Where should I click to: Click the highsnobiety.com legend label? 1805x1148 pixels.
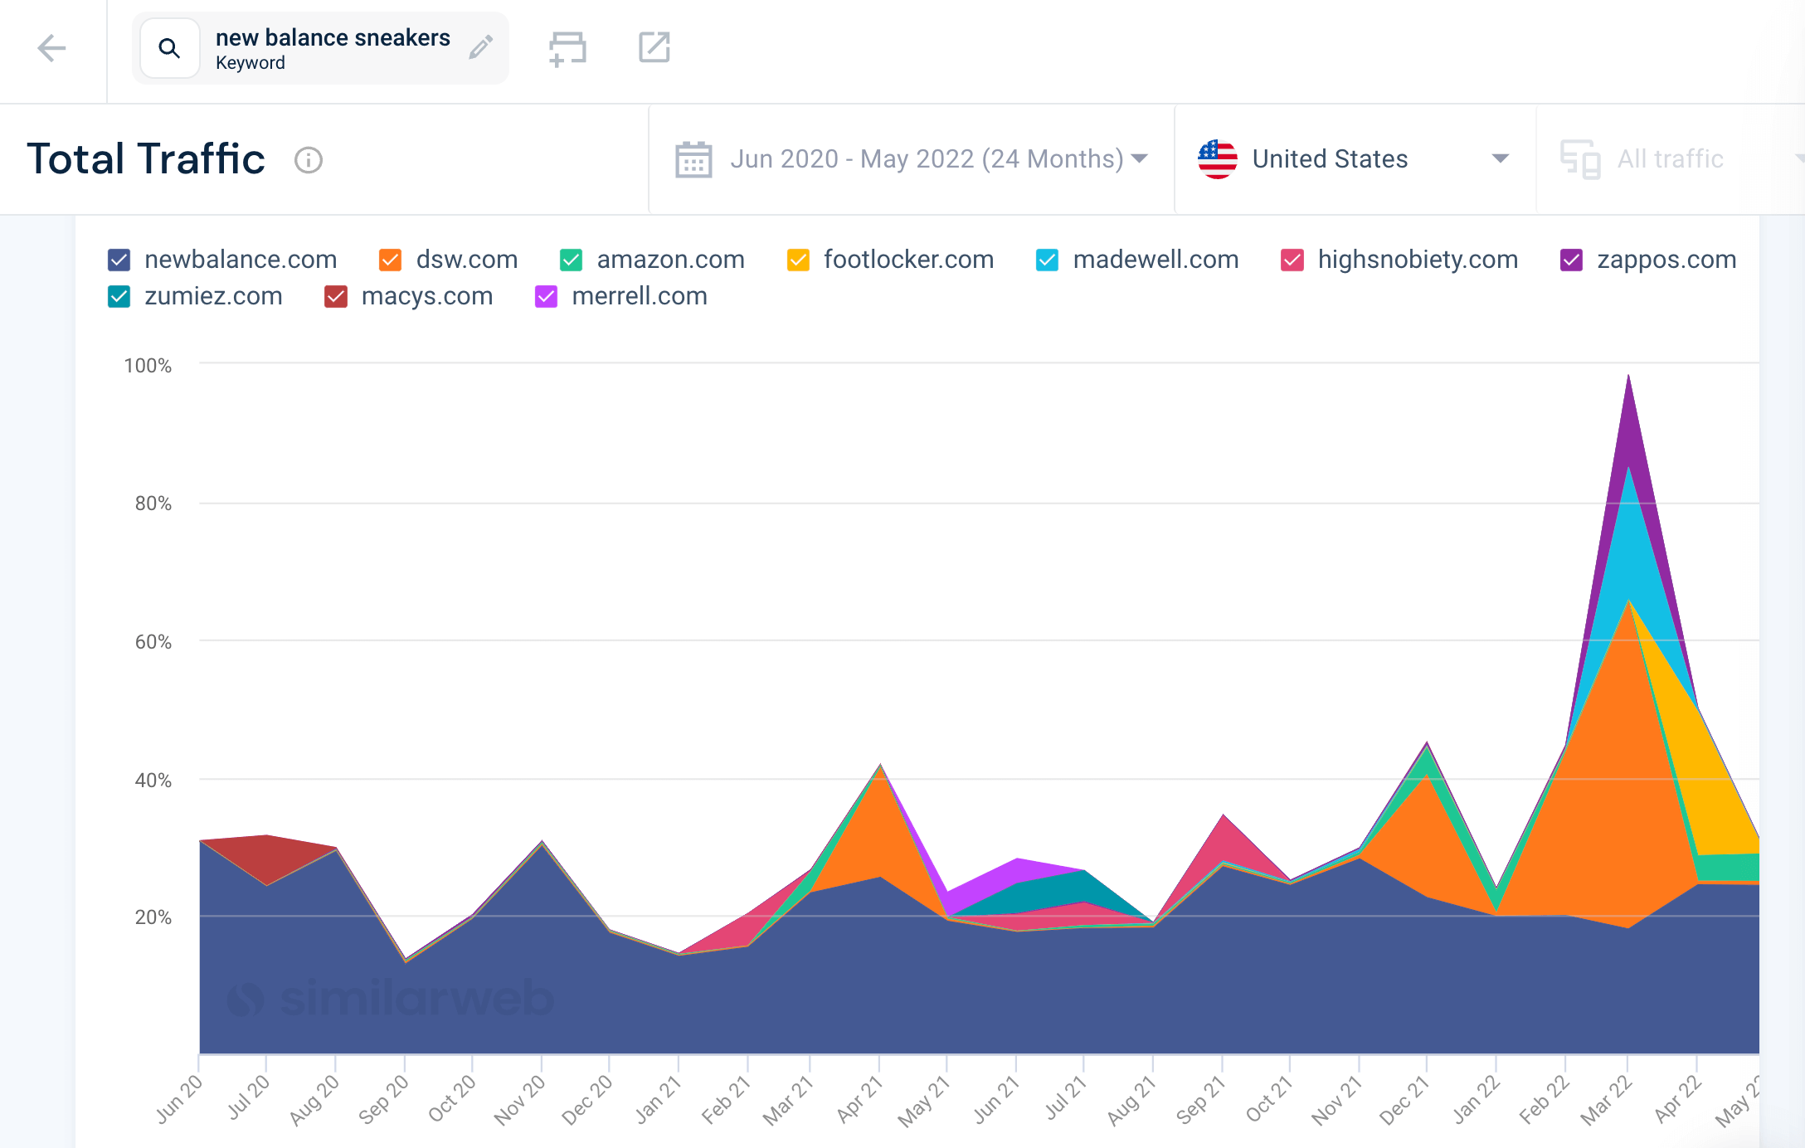(1419, 259)
